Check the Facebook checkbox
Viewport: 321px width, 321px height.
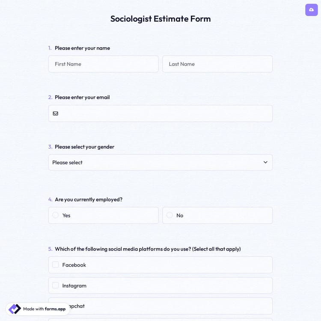[x=56, y=265]
